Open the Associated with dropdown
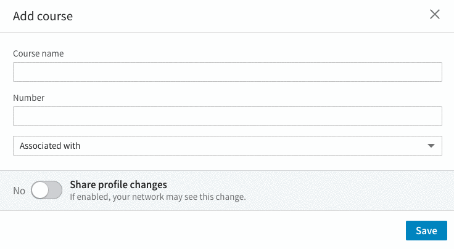This screenshot has height=249, width=454. 227,146
